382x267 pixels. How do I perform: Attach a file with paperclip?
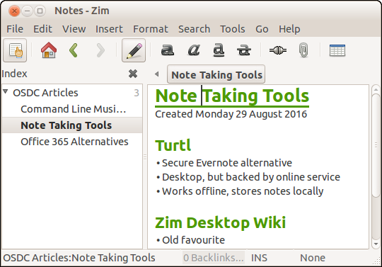303,50
